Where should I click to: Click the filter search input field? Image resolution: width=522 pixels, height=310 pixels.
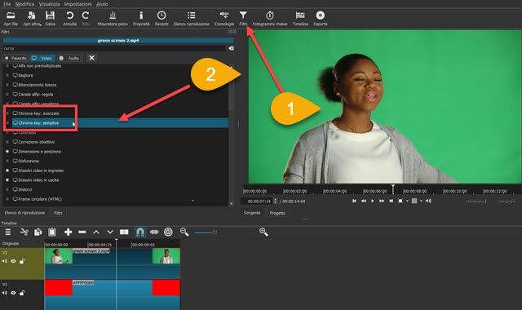[x=114, y=48]
